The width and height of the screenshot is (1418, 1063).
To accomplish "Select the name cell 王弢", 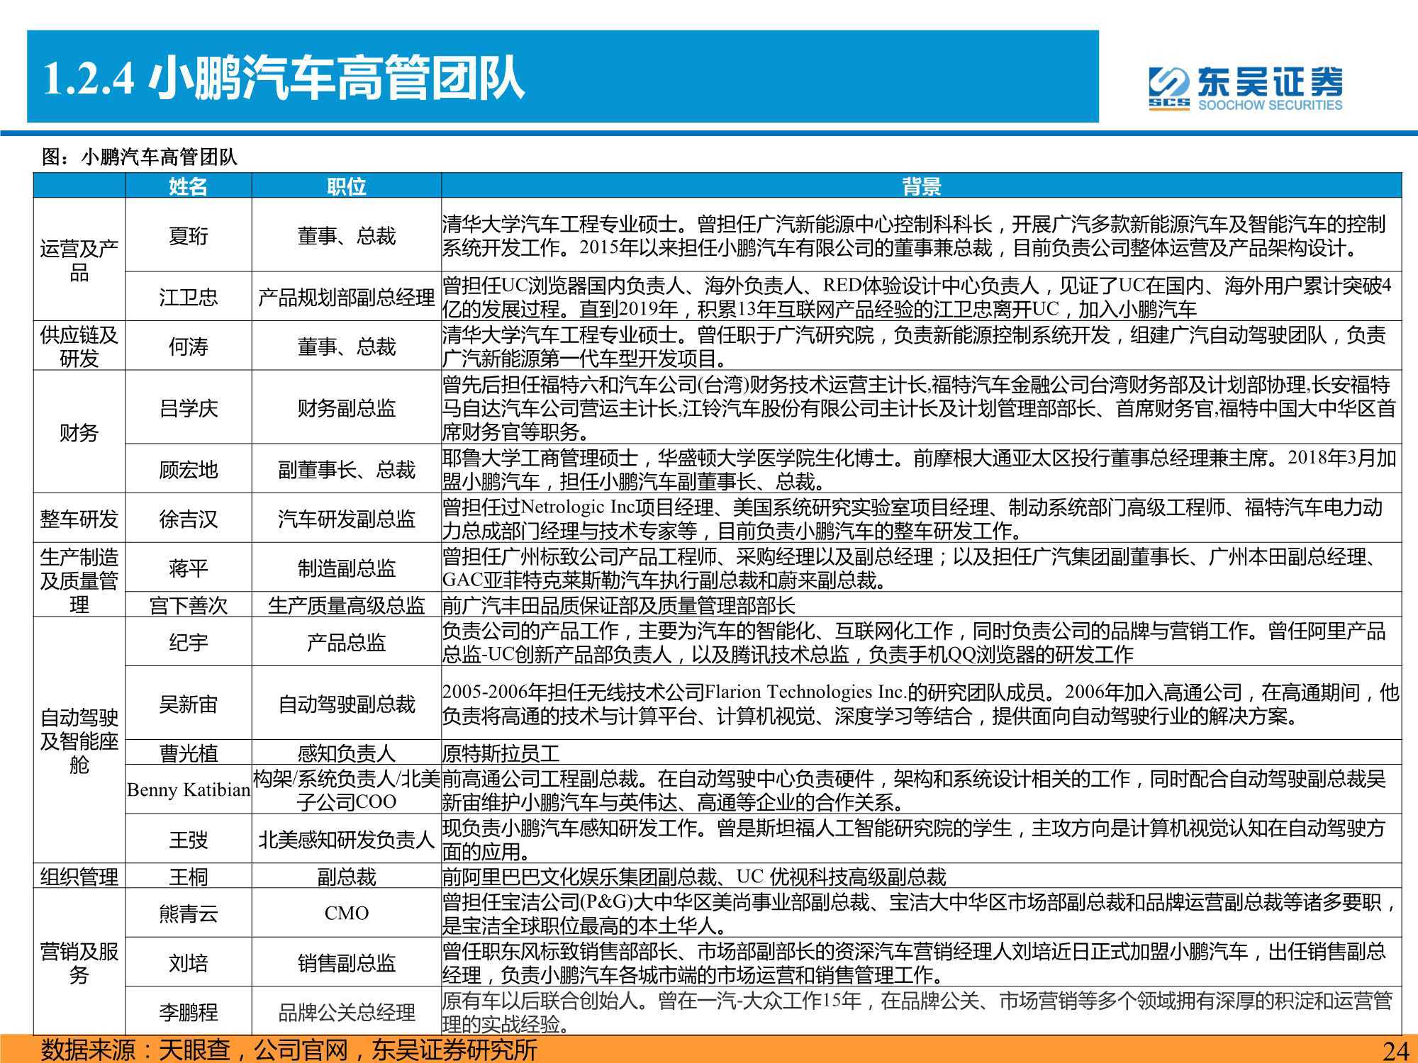I will [x=188, y=839].
